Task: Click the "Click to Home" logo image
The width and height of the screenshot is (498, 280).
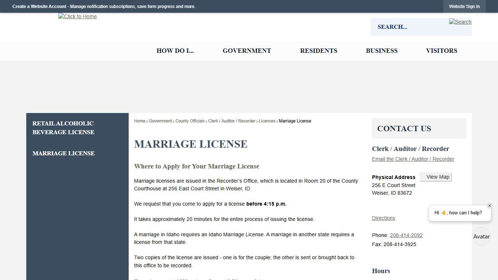Action: (x=77, y=16)
